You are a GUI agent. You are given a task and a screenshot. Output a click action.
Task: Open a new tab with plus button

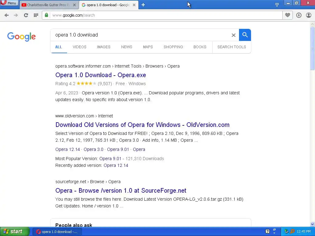tap(143, 5)
